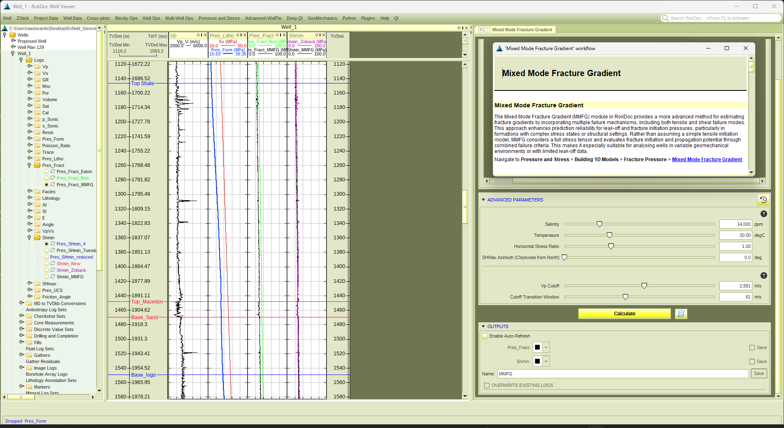The width and height of the screenshot is (784, 428).
Task: Open the Shmin colour dropdown arrow
Action: pos(546,361)
